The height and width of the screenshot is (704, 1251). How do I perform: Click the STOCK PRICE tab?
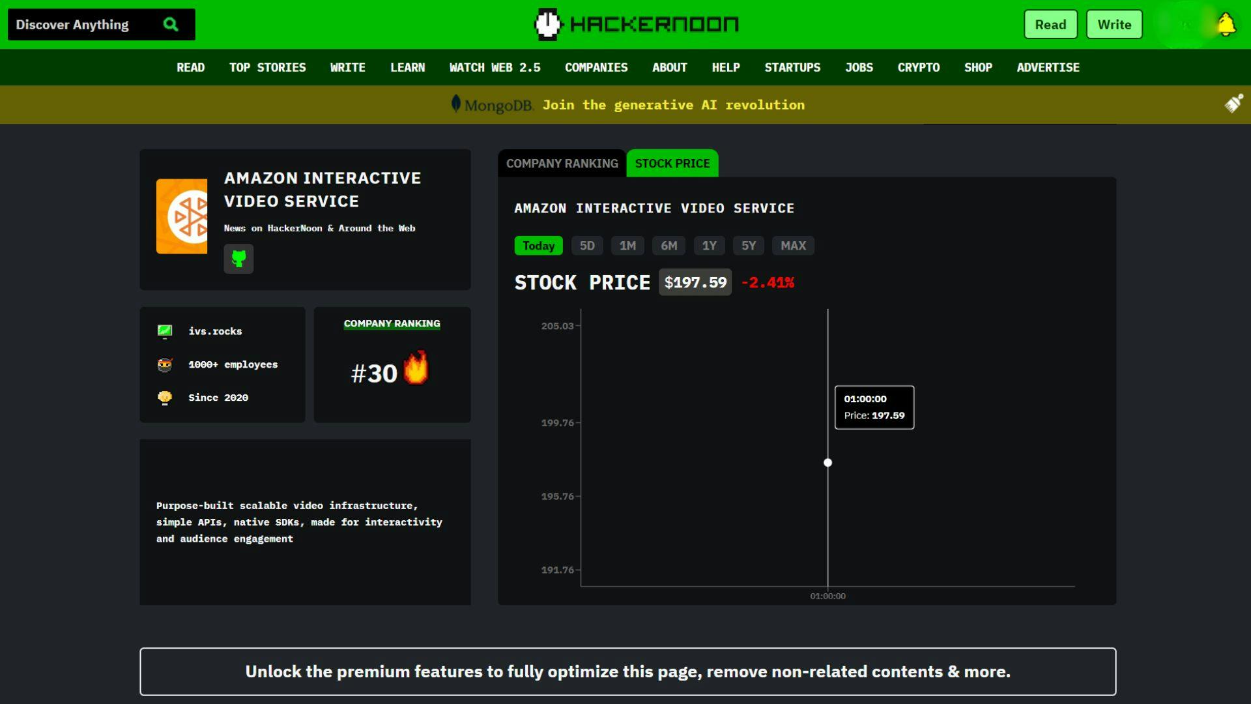point(672,164)
